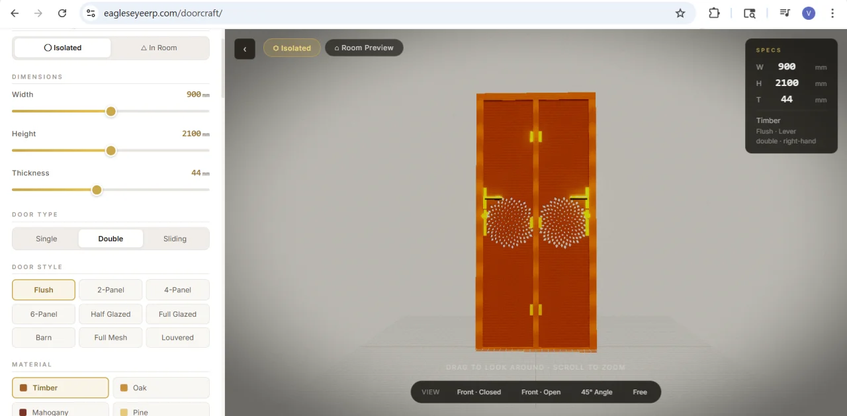This screenshot has height=416, width=847.
Task: Click the 'double · right-hand' text in Specs
Action: [786, 141]
